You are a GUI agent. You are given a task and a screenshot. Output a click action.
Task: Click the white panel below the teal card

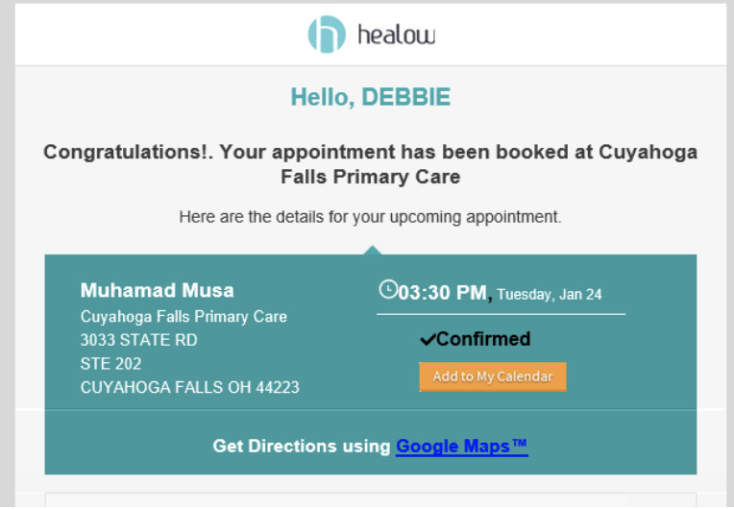click(x=370, y=500)
